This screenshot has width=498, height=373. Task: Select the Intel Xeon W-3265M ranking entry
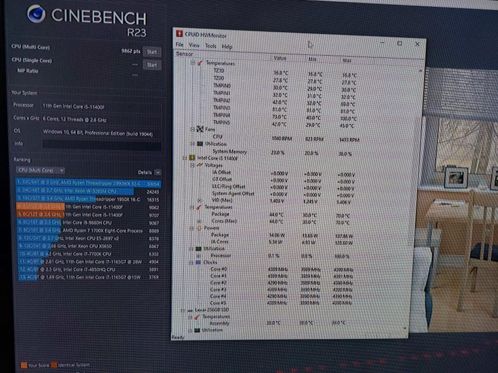click(x=88, y=191)
